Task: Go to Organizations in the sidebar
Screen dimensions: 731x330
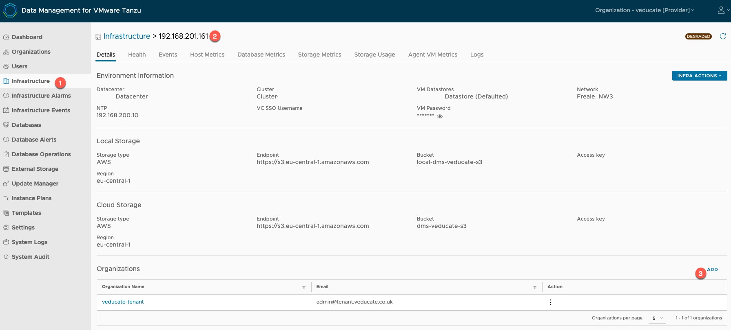Action: coord(31,52)
